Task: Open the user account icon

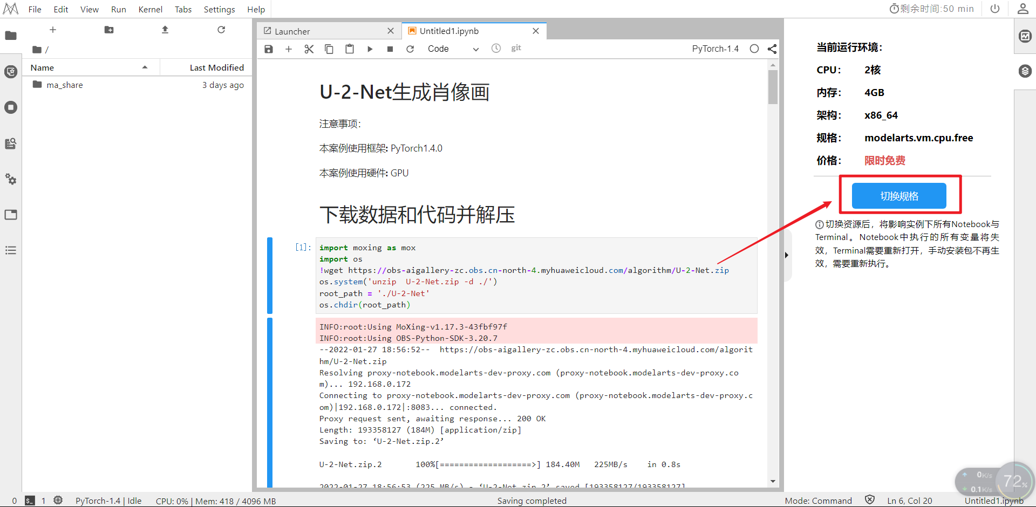Action: (1023, 9)
